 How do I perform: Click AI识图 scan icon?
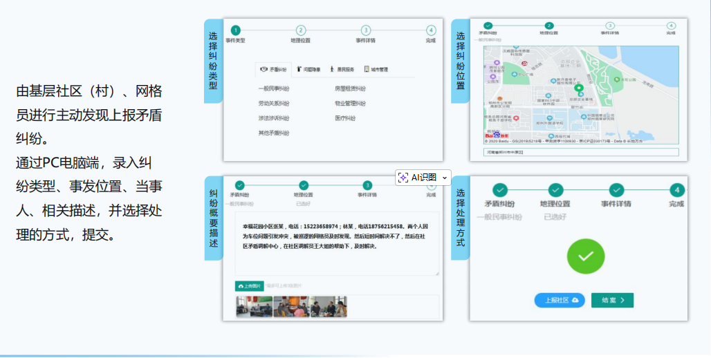403,178
